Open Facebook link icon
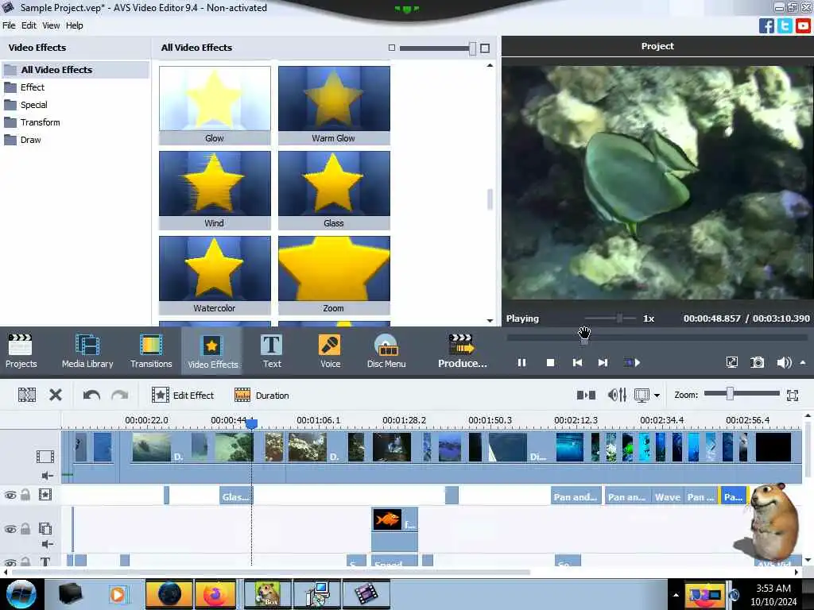This screenshot has height=610, width=814. 766,25
